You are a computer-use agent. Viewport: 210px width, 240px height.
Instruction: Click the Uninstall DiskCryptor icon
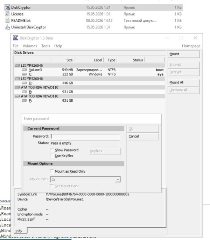click(7, 27)
